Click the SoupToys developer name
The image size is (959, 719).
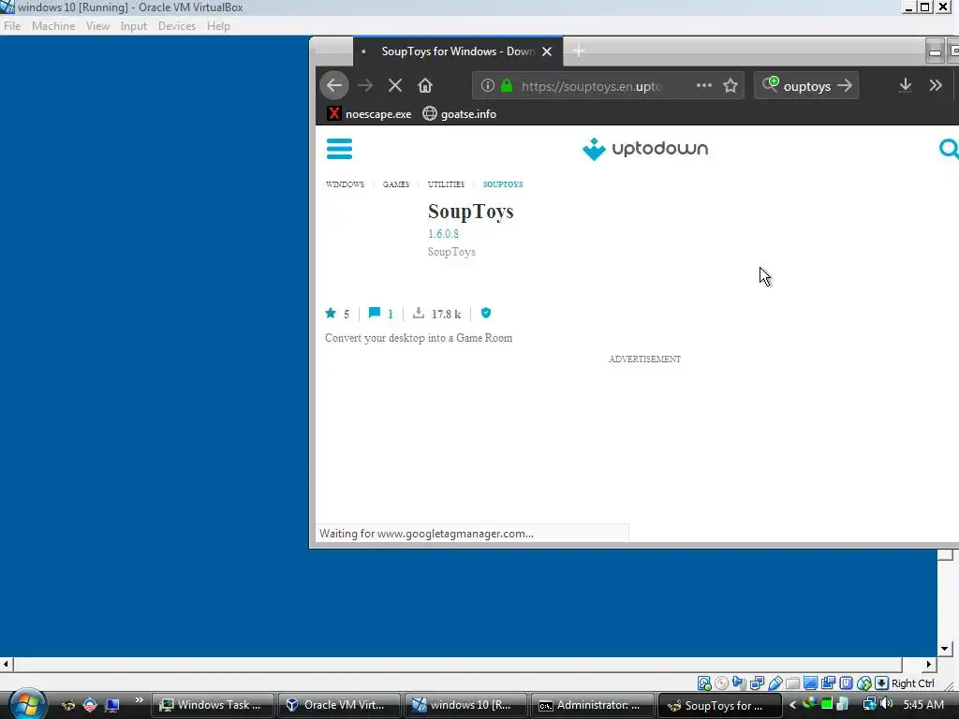tap(451, 251)
